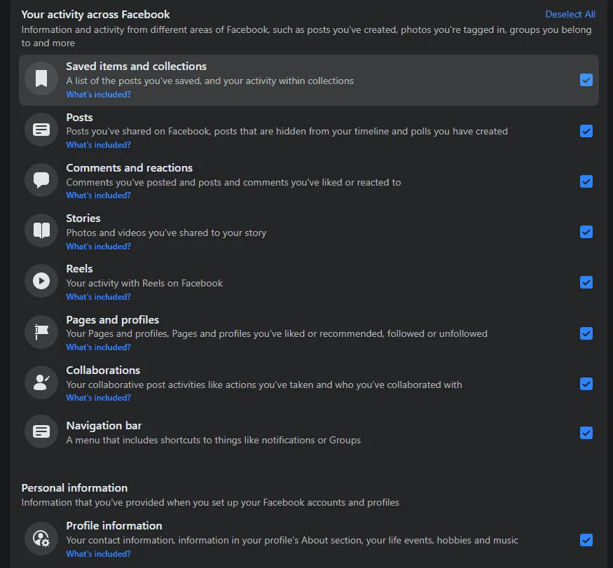The image size is (613, 568).
Task: Uncheck the Saved items and collections checkbox
Action: pos(586,80)
